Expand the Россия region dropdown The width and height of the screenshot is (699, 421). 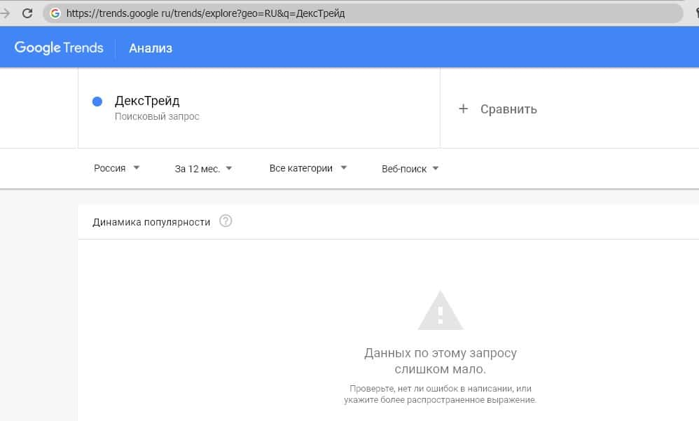pos(117,168)
